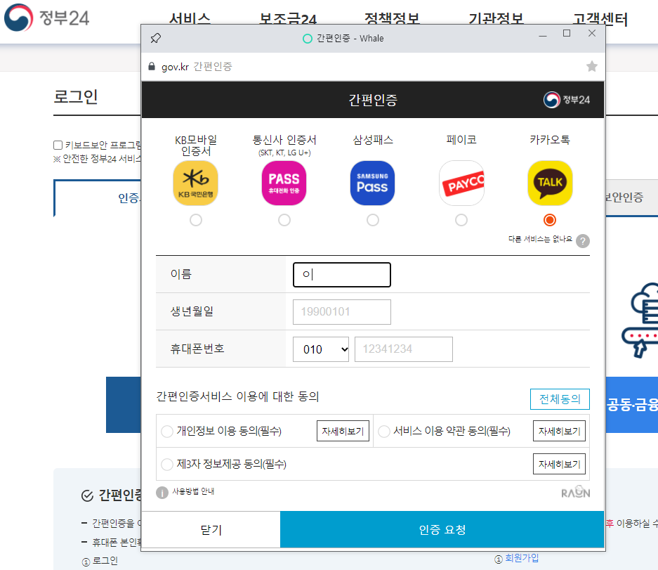Open the 기관정보 menu
Screen dimensions: 658x570
(496, 19)
